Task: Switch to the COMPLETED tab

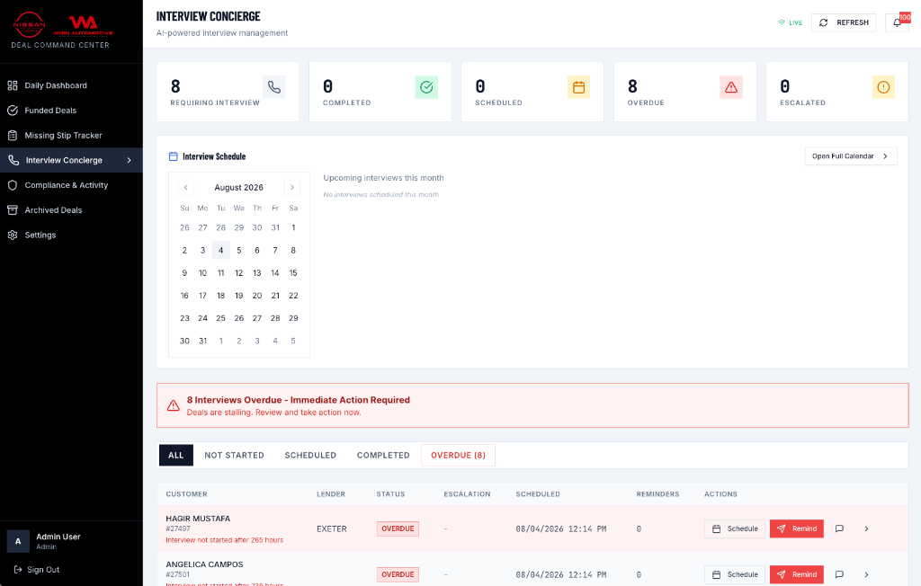Action: click(x=383, y=455)
